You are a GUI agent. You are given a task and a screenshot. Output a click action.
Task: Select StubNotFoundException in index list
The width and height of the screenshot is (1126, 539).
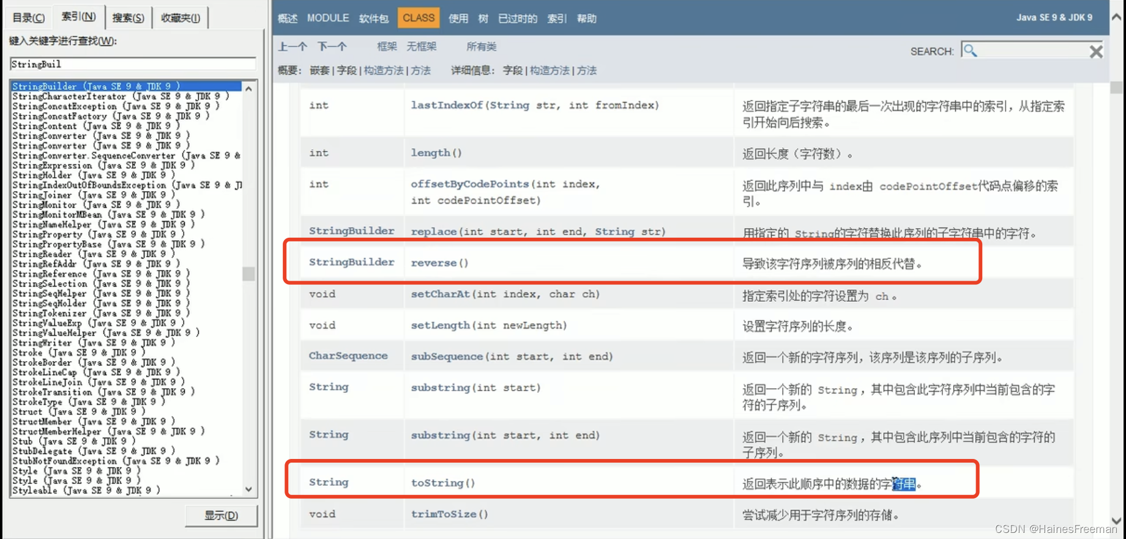coord(115,461)
